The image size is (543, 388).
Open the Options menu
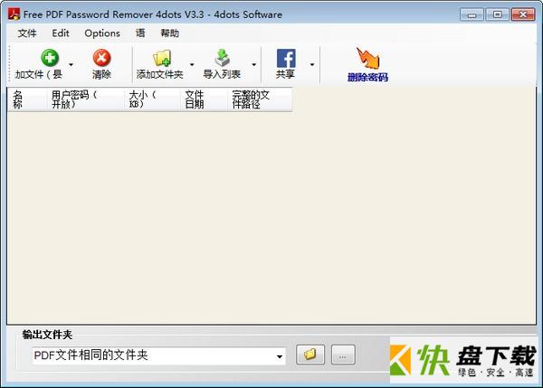pos(102,33)
